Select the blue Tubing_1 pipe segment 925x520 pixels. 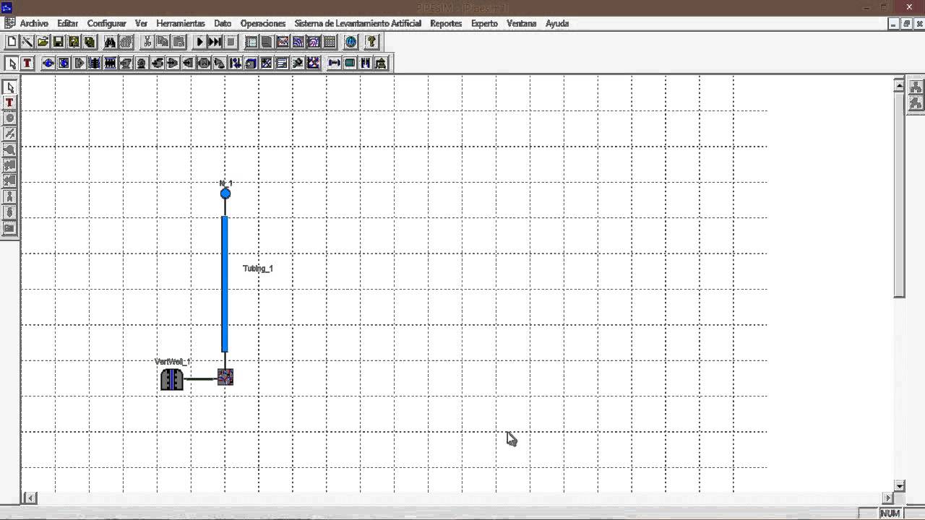click(225, 284)
